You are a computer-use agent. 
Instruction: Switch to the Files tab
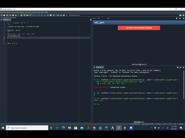pos(145,64)
